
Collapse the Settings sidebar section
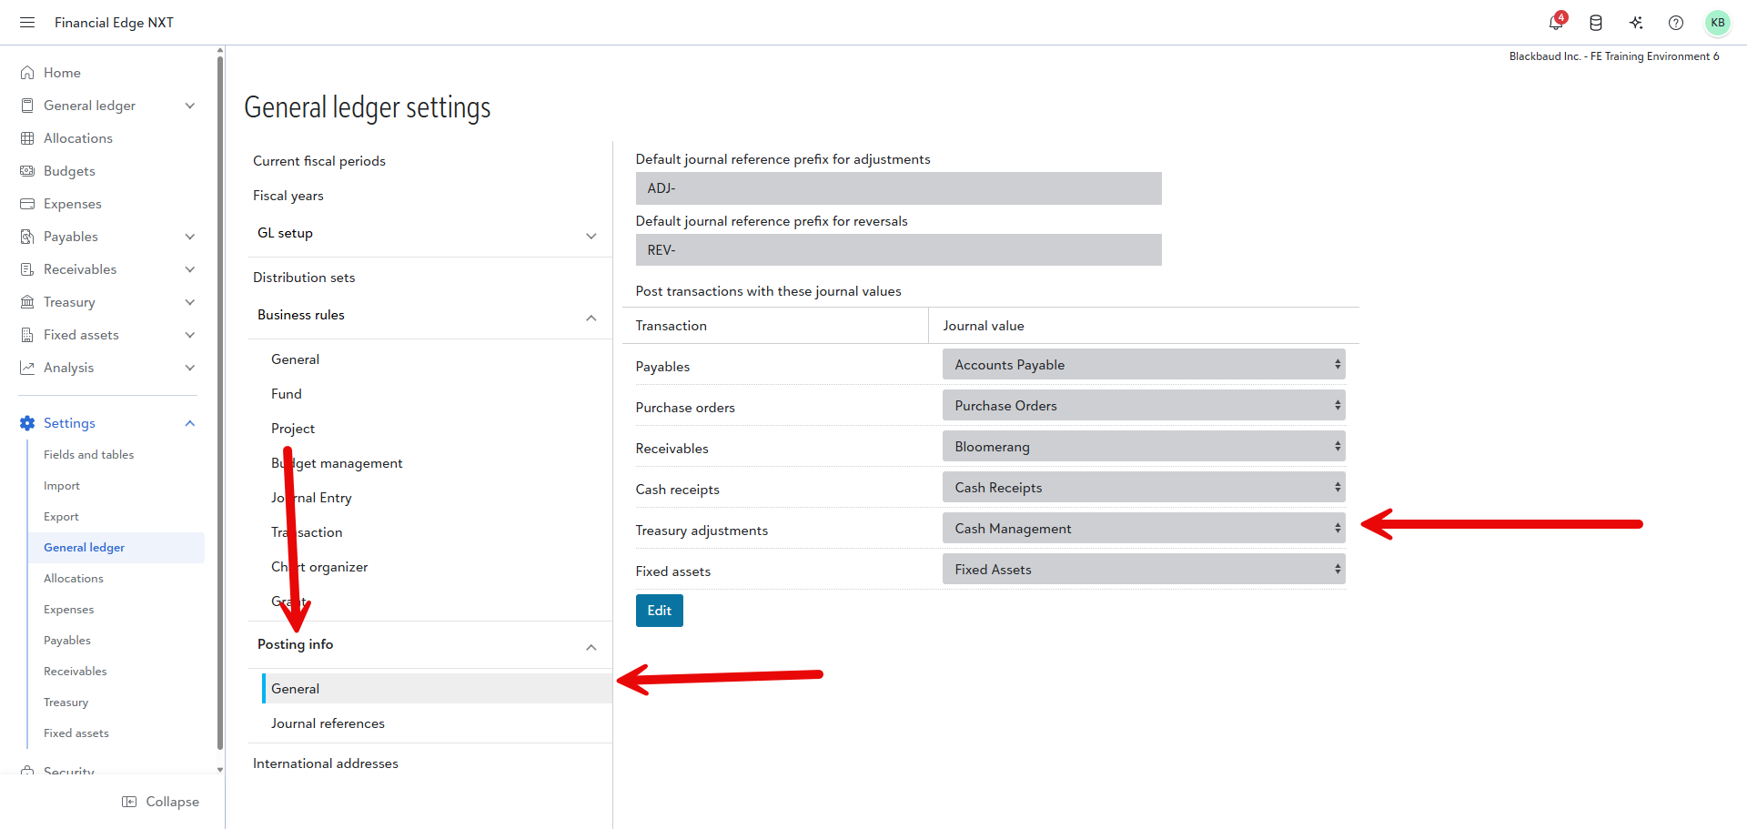click(x=190, y=423)
